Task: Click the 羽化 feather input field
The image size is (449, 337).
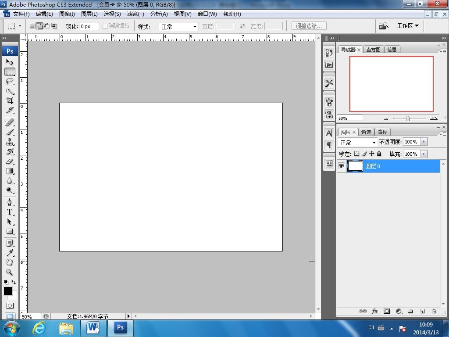Action: (x=89, y=26)
